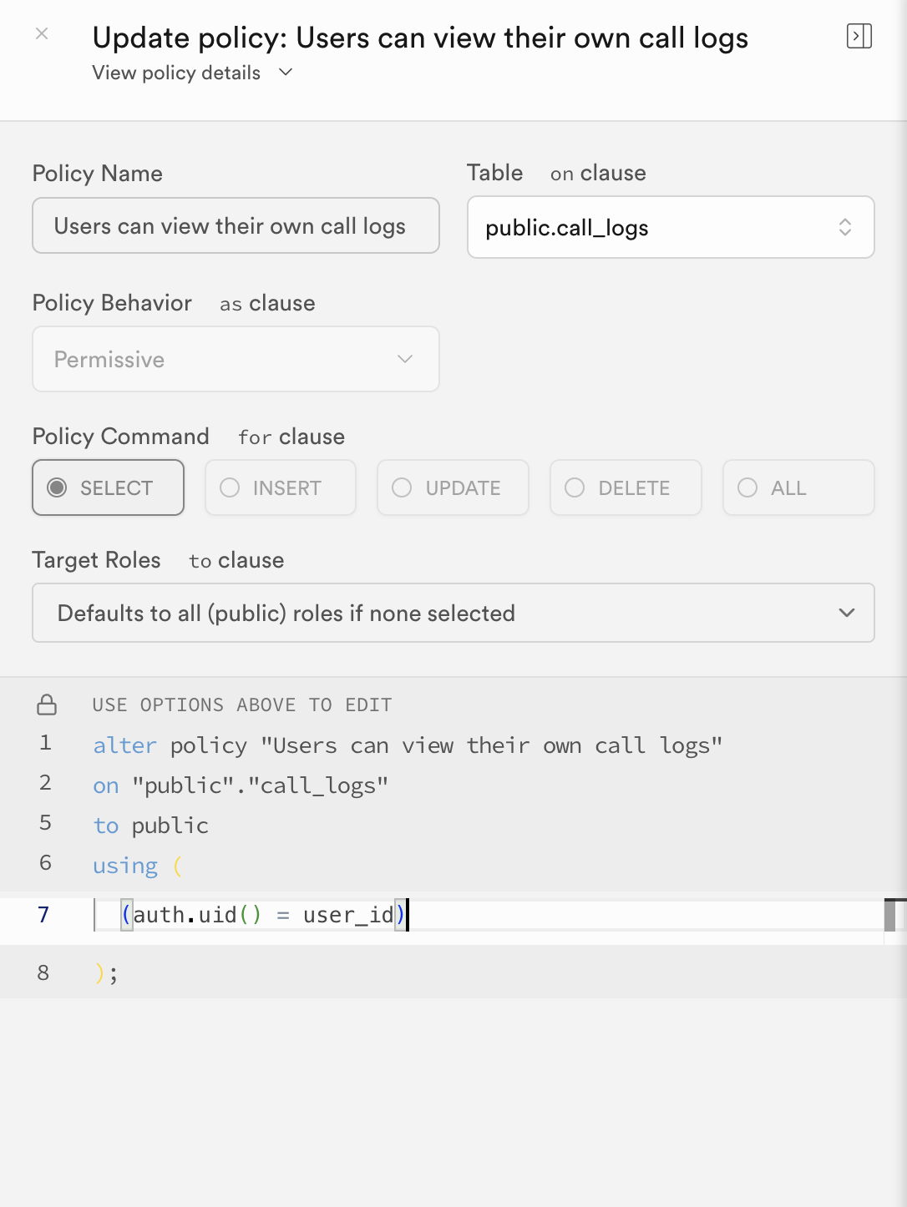Image resolution: width=907 pixels, height=1207 pixels.
Task: Select the DELETE policy command
Action: point(626,487)
